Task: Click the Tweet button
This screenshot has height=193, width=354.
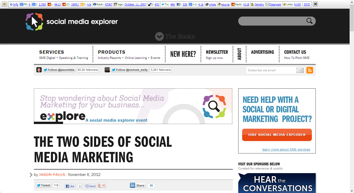Action: tap(43, 185)
